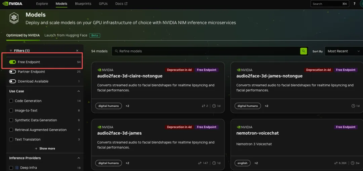363x171 pixels.
Task: Check the Code Generation checkbox
Action: tap(11, 101)
